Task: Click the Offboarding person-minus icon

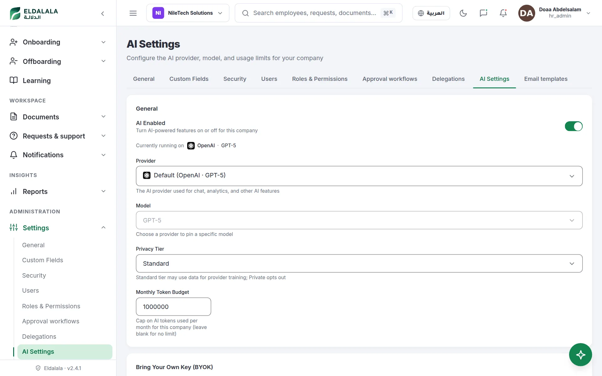Action: pyautogui.click(x=13, y=61)
